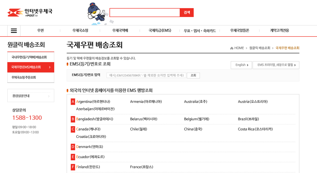Select 국내우편(등기/택배)배송조회 in the sidebar
This screenshot has height=173, width=317.
tap(31, 57)
